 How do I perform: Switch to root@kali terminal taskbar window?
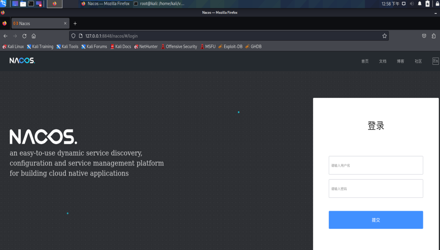tap(159, 4)
